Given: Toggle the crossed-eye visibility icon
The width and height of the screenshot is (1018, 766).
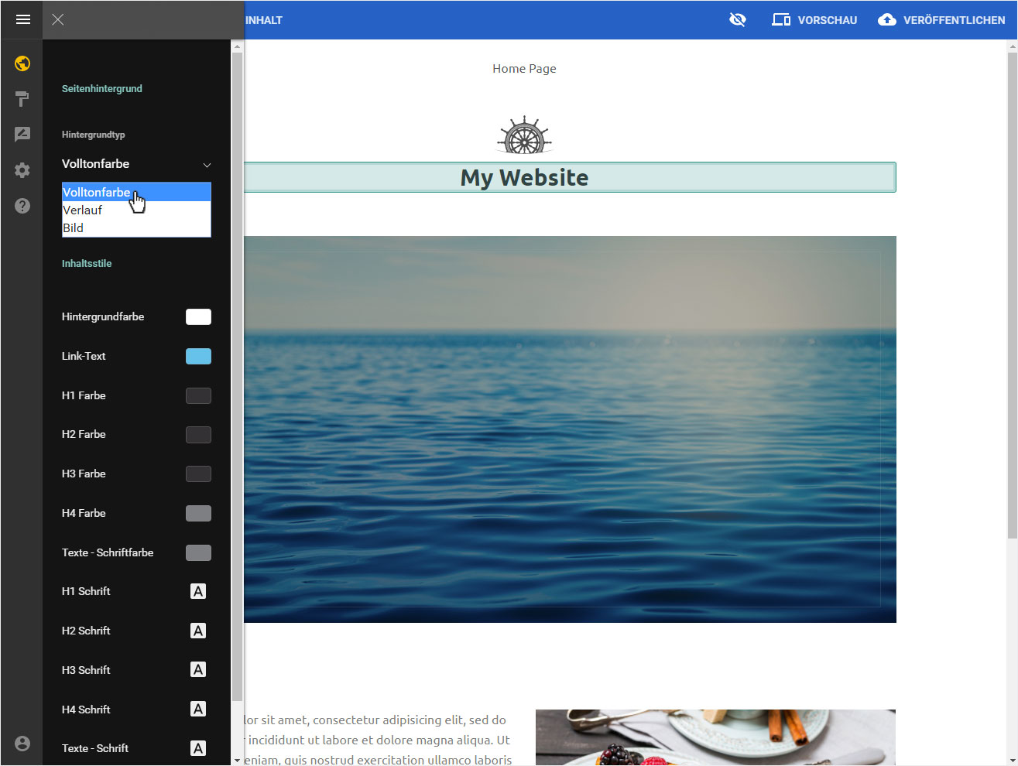Looking at the screenshot, I should 738,19.
